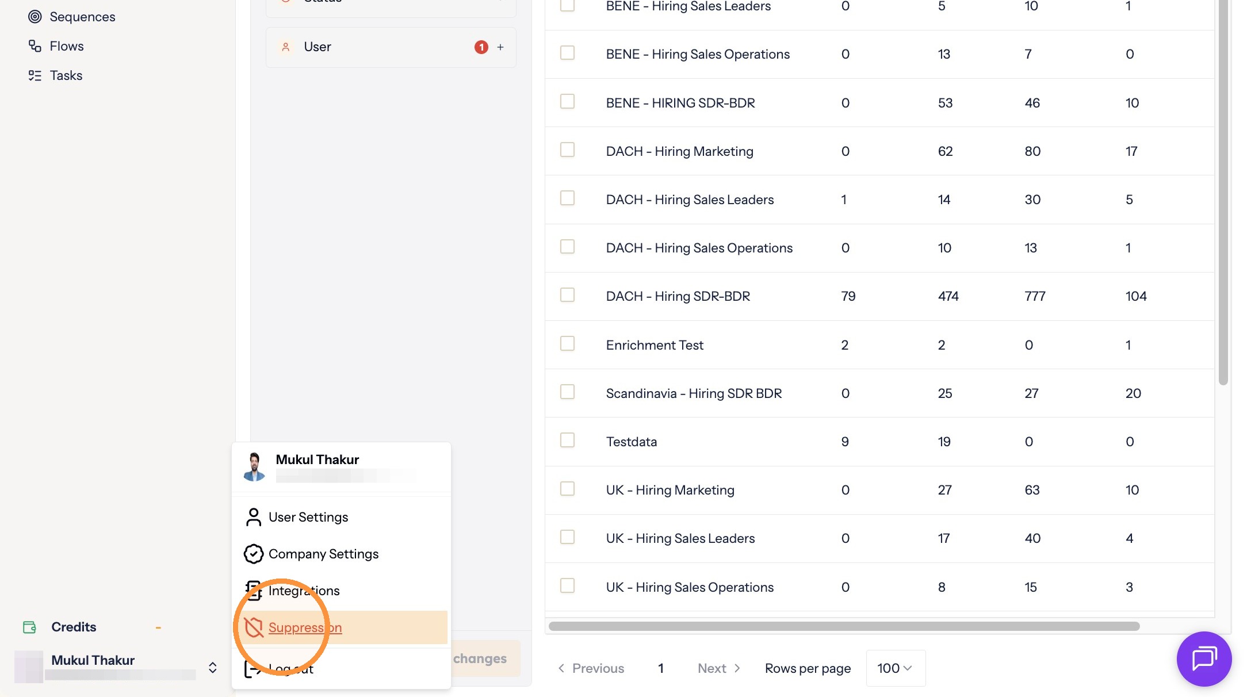Select page number 1
The height and width of the screenshot is (697, 1247).
coord(661,668)
